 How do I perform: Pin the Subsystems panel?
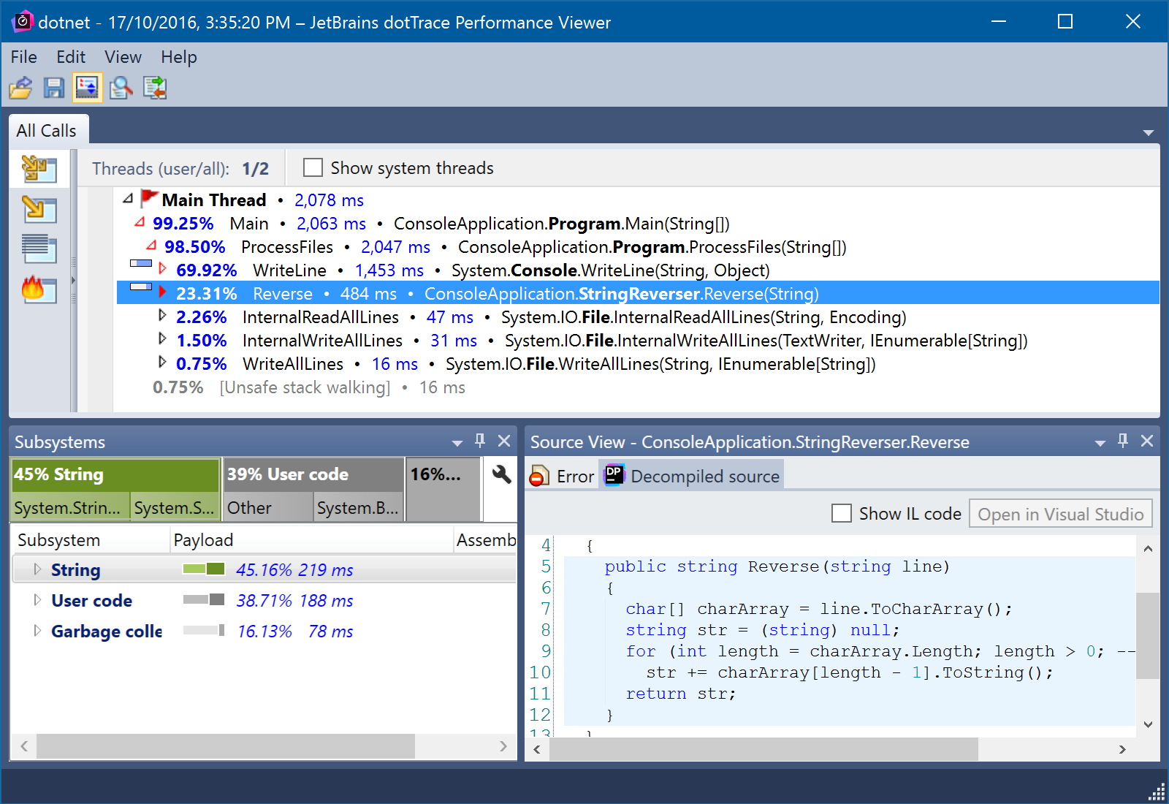(x=480, y=441)
